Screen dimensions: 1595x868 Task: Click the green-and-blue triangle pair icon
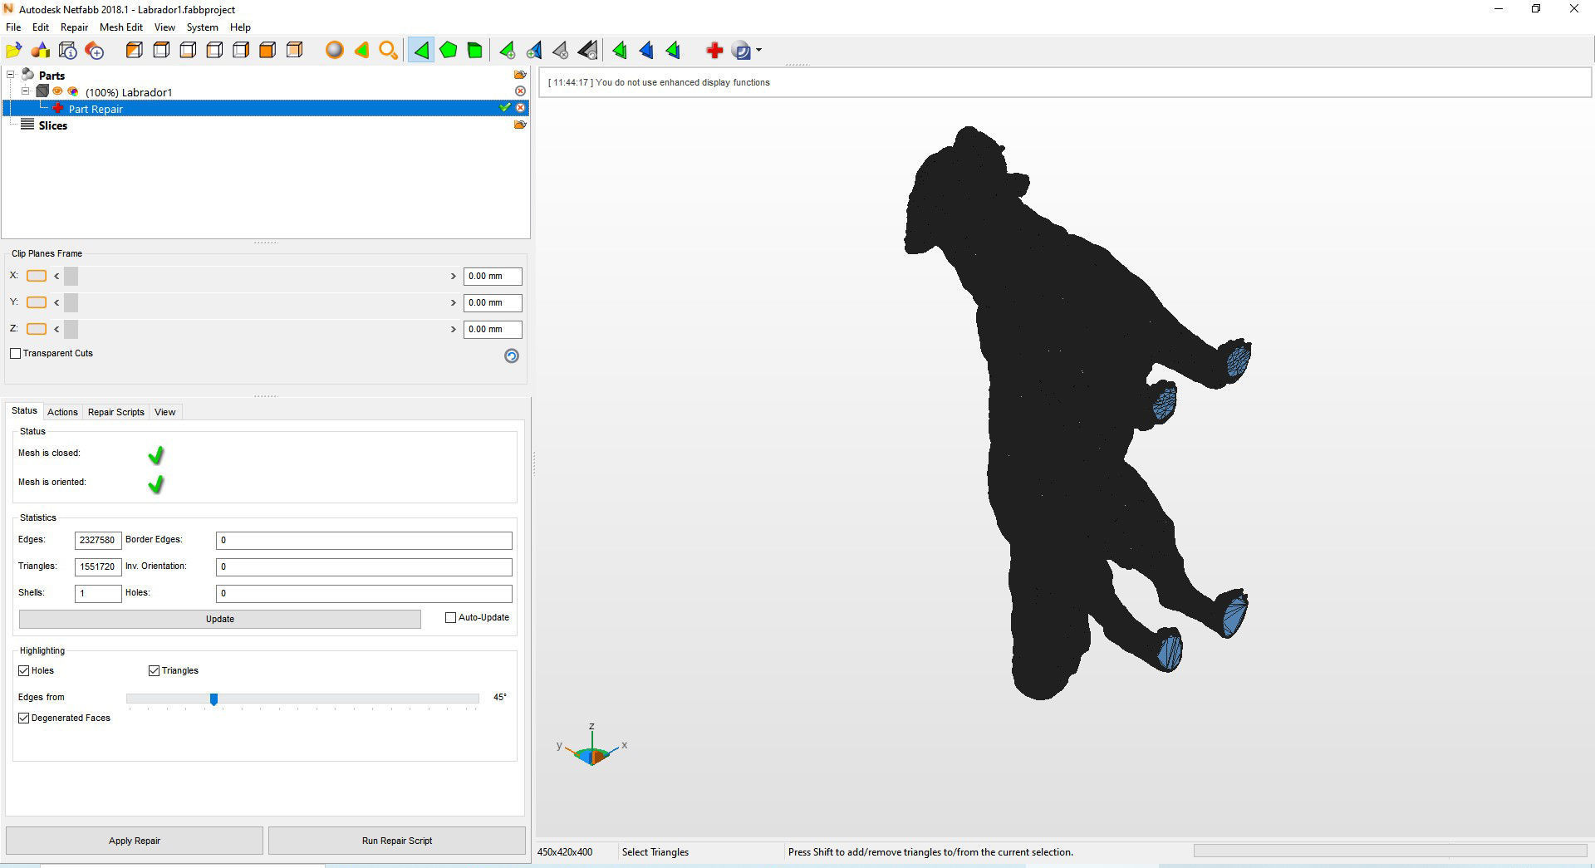673,51
